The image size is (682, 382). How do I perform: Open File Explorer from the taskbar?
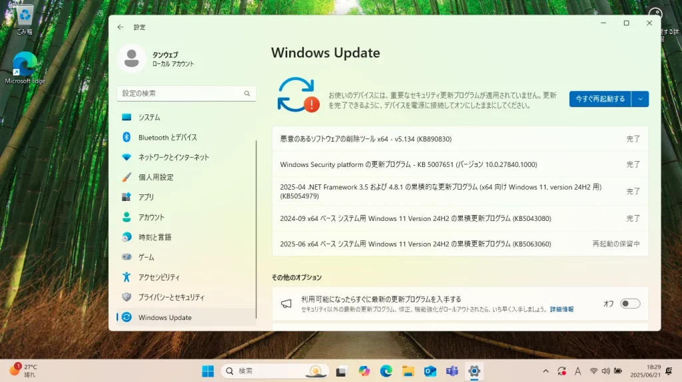pyautogui.click(x=408, y=371)
